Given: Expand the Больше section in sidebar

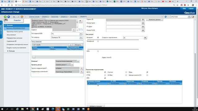Looking at the screenshot, I should click(x=11, y=51).
